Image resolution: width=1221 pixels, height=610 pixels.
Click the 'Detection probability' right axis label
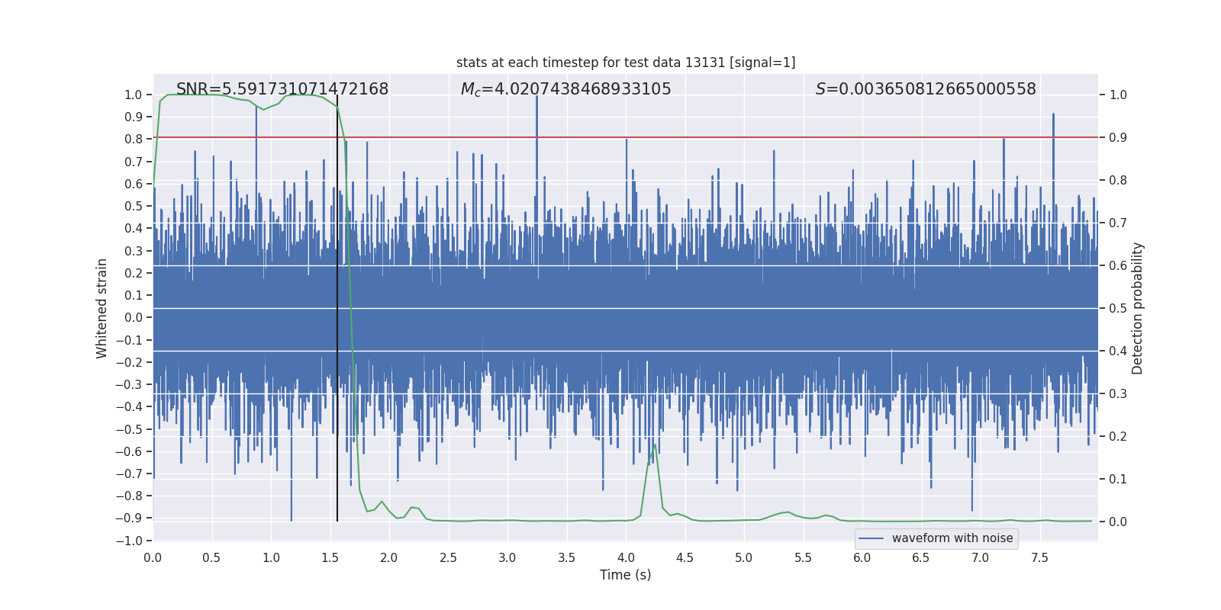tap(1138, 308)
